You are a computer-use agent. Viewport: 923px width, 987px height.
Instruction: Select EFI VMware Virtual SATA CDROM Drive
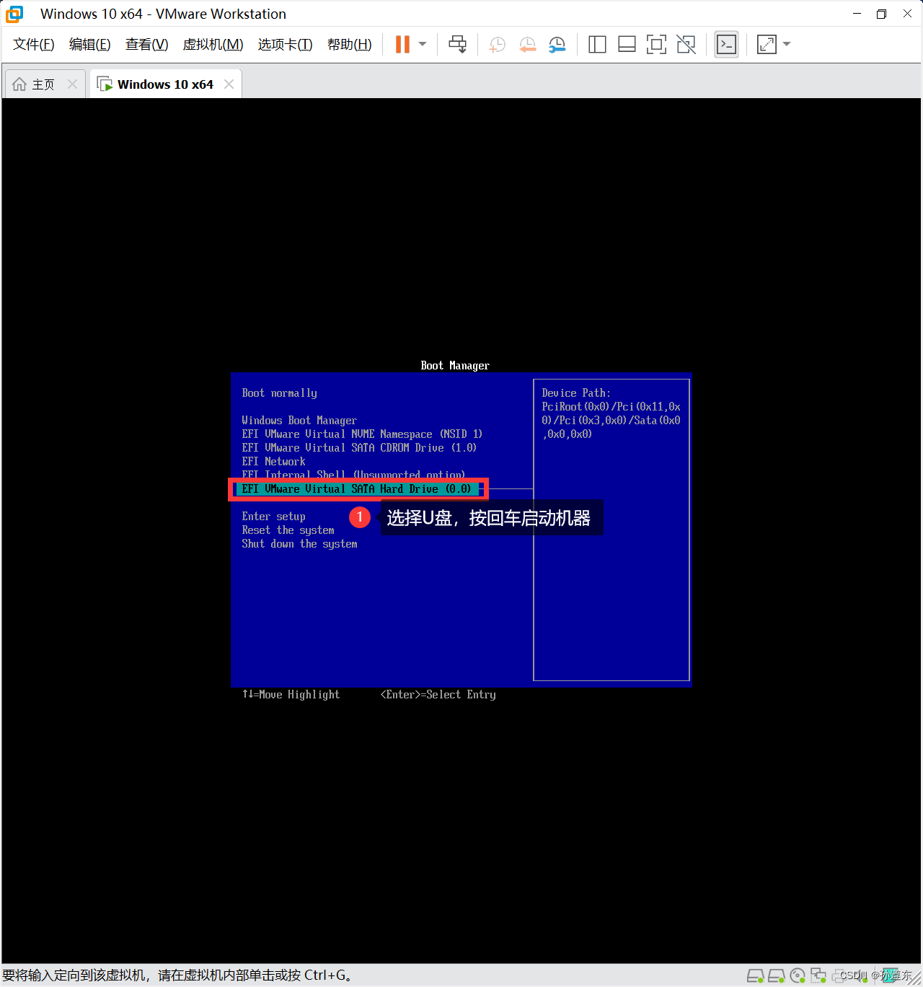(x=359, y=448)
